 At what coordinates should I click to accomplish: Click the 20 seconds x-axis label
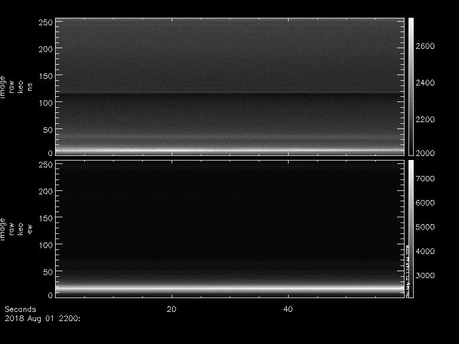[x=172, y=309]
